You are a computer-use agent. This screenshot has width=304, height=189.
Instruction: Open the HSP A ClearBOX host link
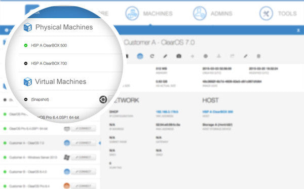click(218, 111)
